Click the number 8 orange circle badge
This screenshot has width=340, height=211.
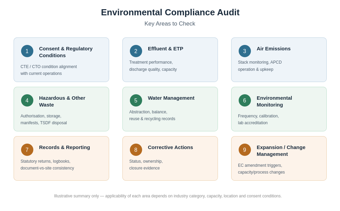[136, 149]
